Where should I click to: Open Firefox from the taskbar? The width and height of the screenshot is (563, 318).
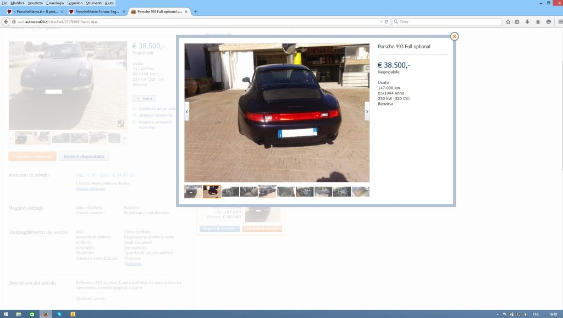click(x=46, y=314)
